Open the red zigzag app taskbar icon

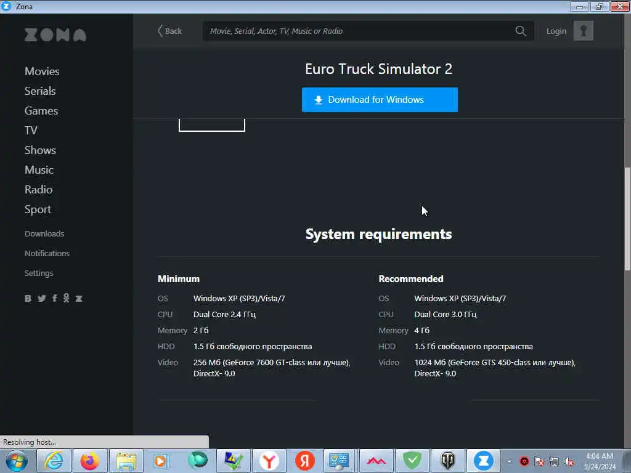click(x=377, y=461)
